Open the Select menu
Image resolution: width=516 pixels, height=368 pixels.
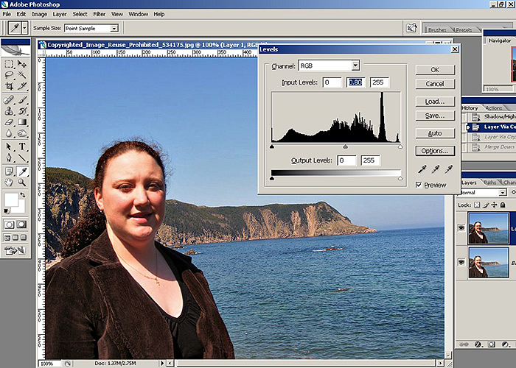[x=80, y=14]
